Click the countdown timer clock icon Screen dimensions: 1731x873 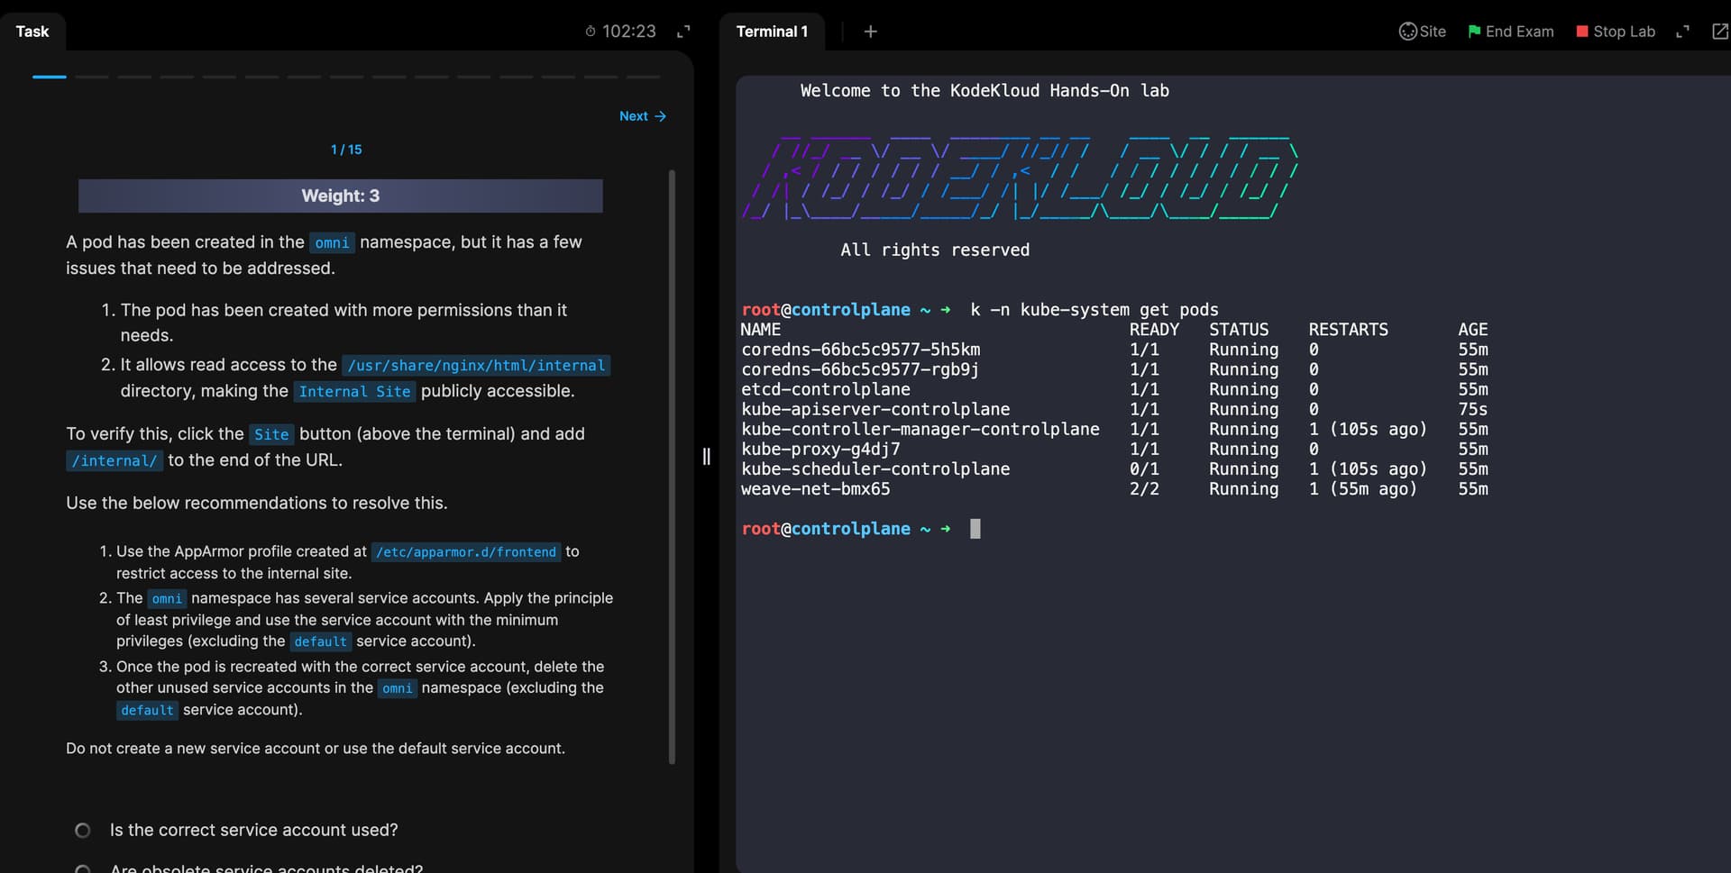pos(591,32)
